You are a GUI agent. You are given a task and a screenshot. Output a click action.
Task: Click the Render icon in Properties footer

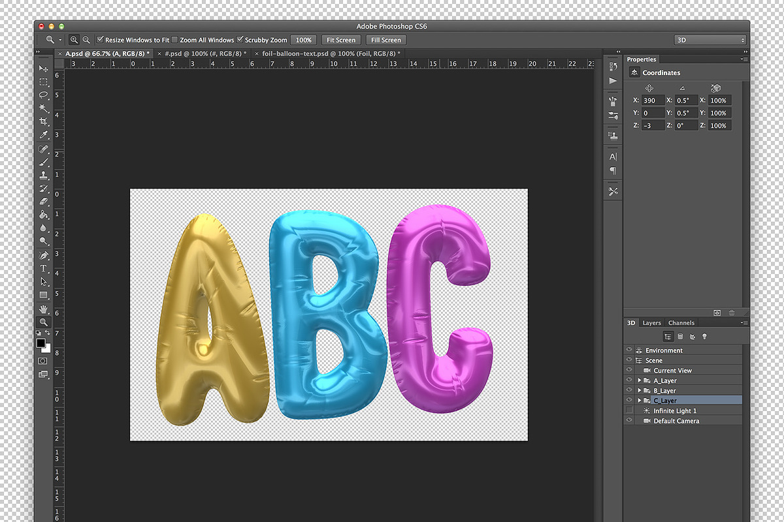717,314
